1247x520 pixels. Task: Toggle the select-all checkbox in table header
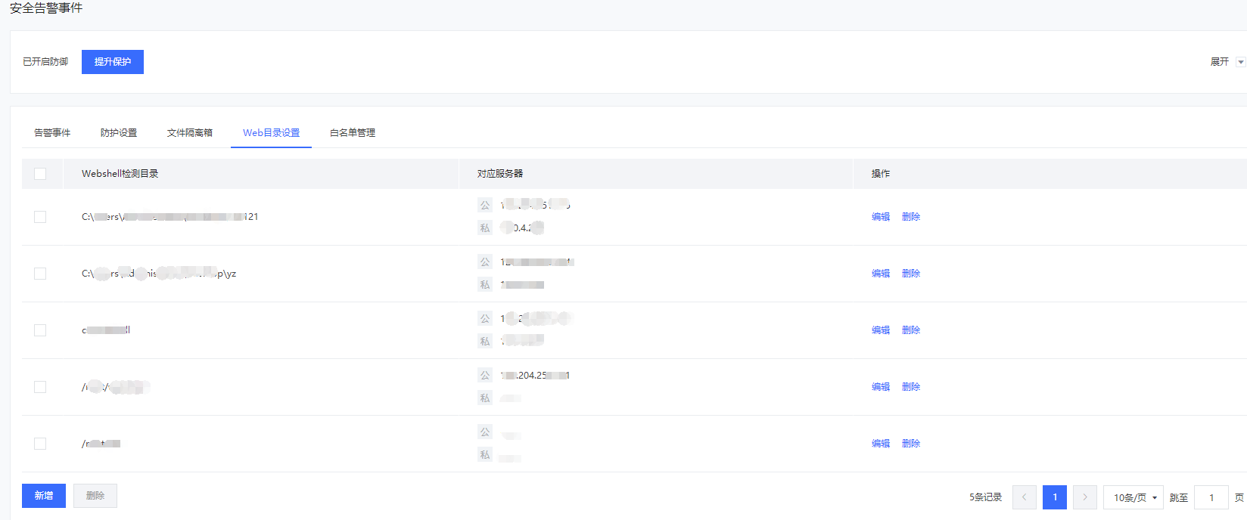pos(40,174)
